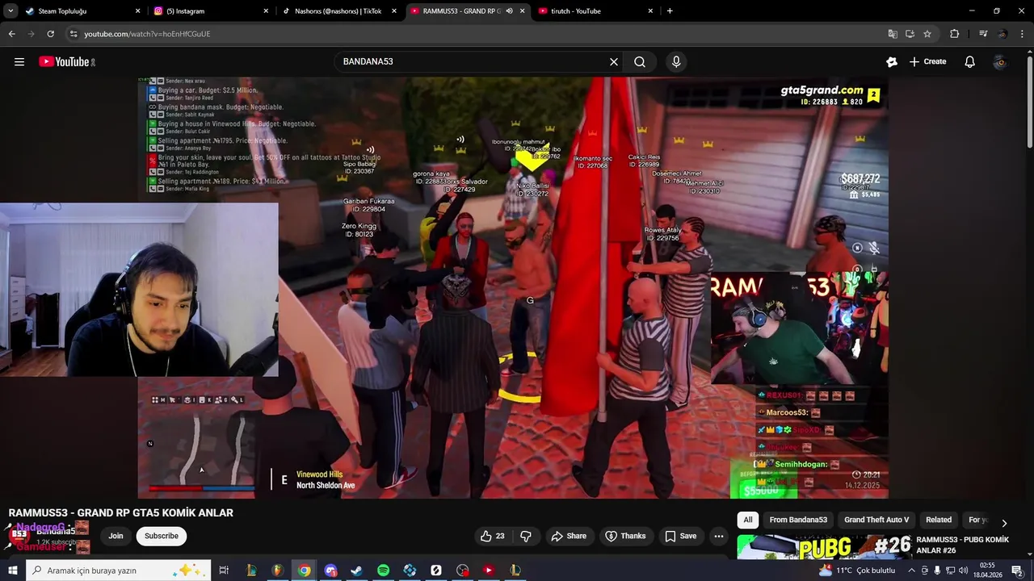
Task: Open Steam from the taskbar
Action: click(356, 571)
